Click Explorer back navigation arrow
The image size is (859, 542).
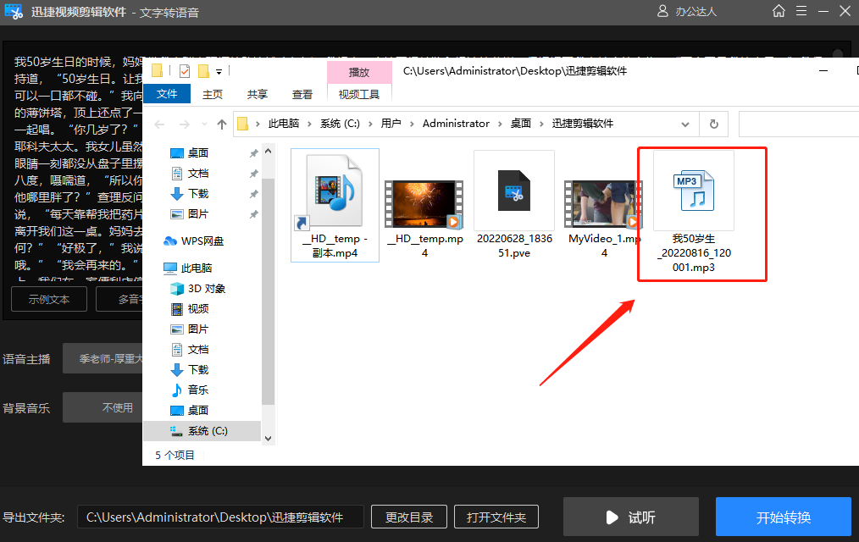(159, 124)
